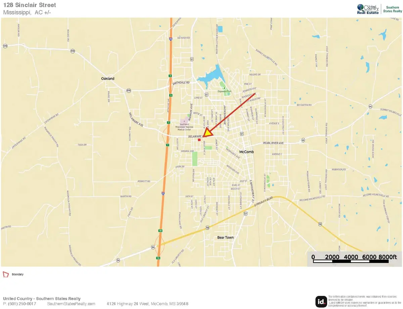
Task: Click the Bear Town place label
Action: click(225, 238)
